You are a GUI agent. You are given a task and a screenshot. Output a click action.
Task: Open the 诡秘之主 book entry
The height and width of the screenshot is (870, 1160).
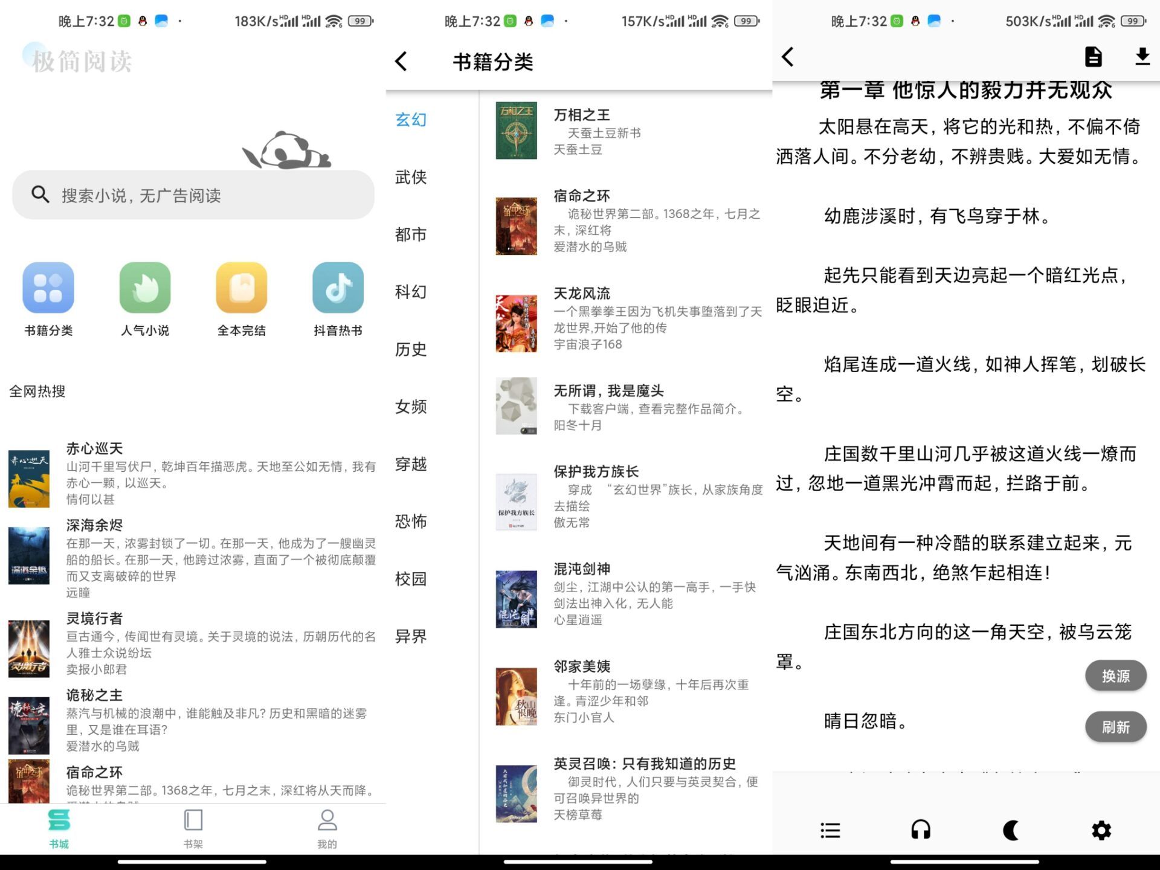click(181, 713)
